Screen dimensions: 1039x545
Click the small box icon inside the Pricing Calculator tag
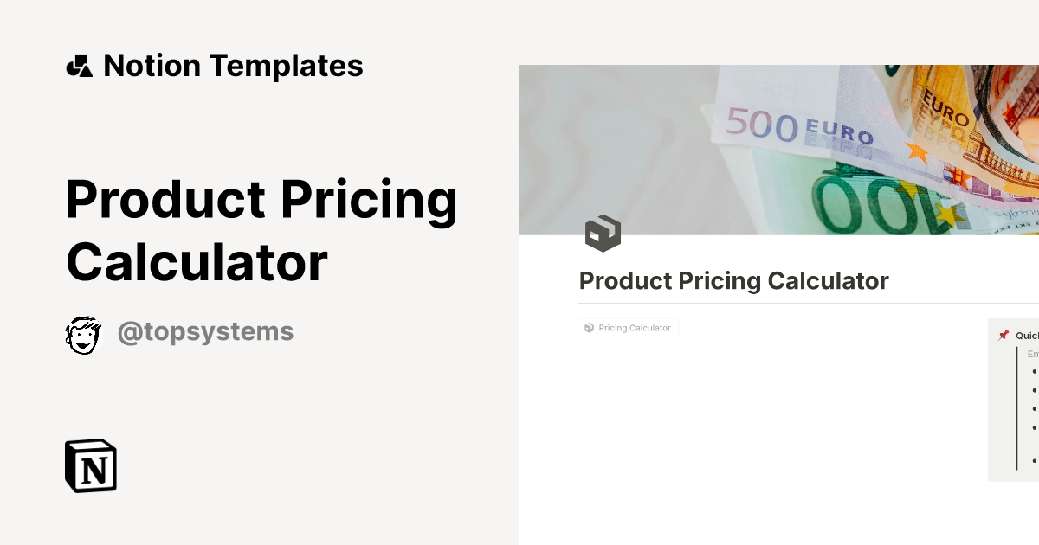[x=590, y=327]
